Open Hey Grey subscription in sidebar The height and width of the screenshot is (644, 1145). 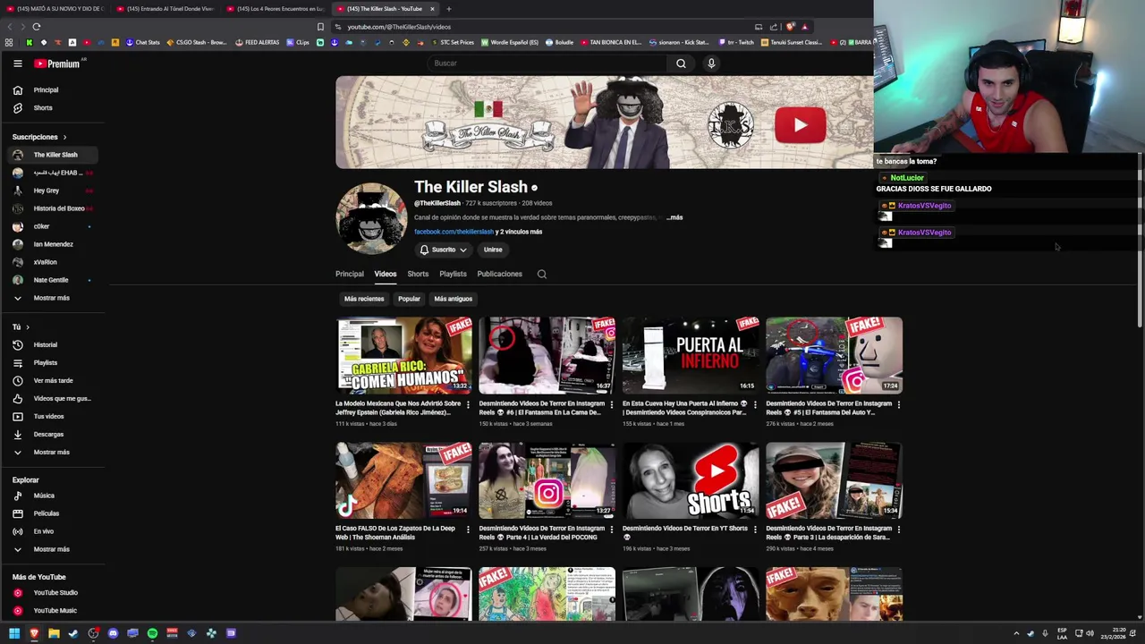pos(54,191)
